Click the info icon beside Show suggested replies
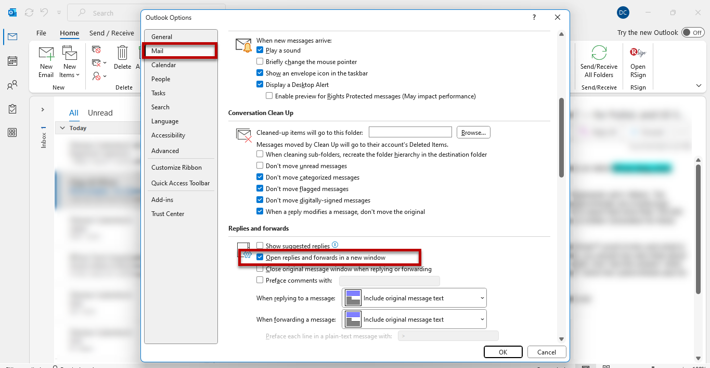 click(x=335, y=245)
